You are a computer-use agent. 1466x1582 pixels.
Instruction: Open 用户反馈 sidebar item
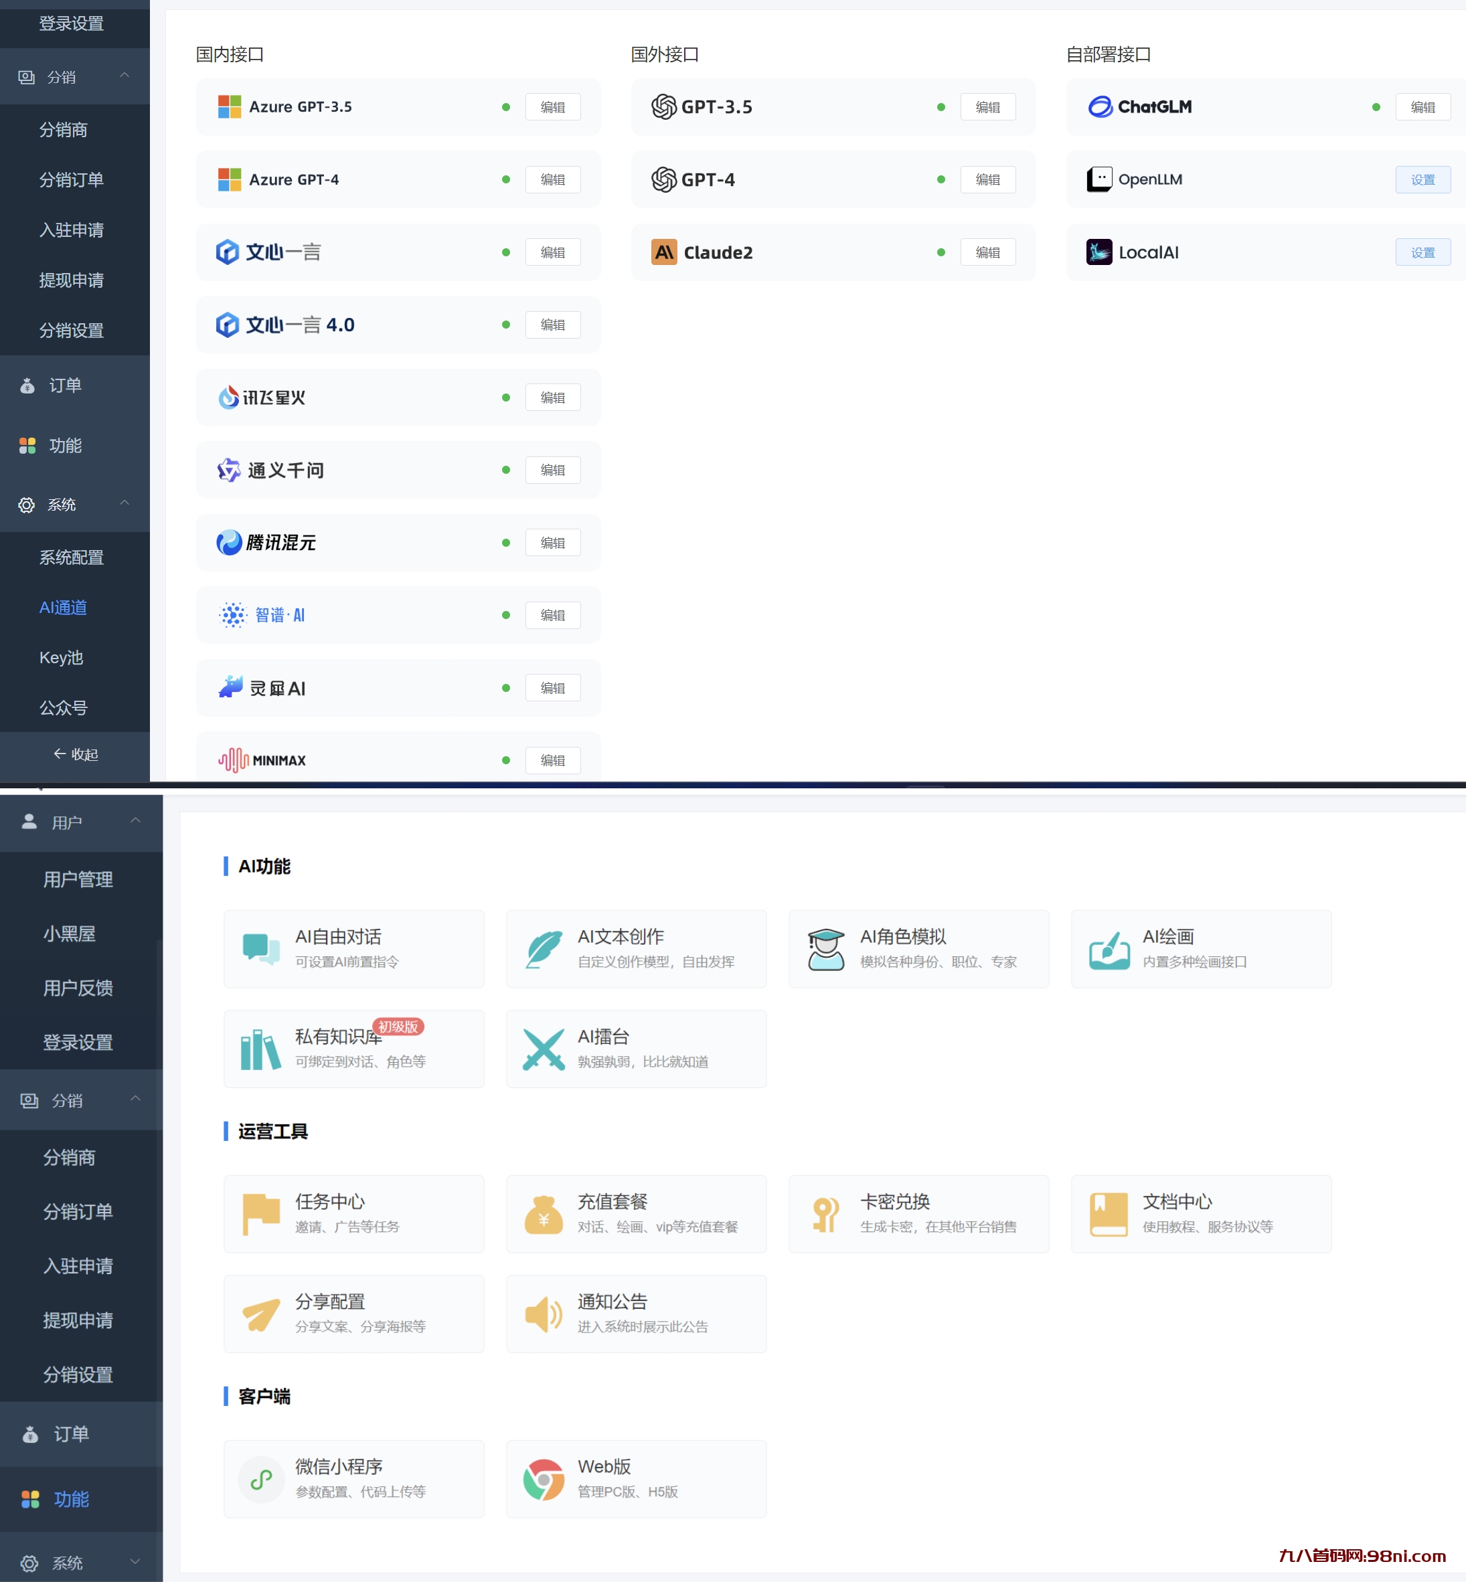coord(78,987)
